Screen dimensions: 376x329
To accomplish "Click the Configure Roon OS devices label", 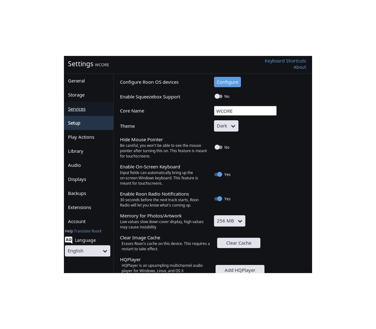I will pyautogui.click(x=149, y=82).
